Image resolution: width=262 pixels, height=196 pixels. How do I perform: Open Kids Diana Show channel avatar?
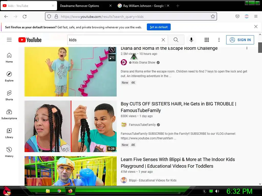[124, 62]
